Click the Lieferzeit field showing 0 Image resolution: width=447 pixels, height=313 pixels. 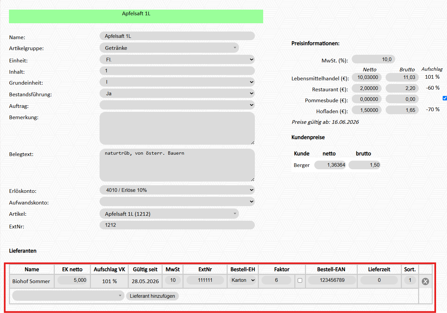[x=379, y=280]
